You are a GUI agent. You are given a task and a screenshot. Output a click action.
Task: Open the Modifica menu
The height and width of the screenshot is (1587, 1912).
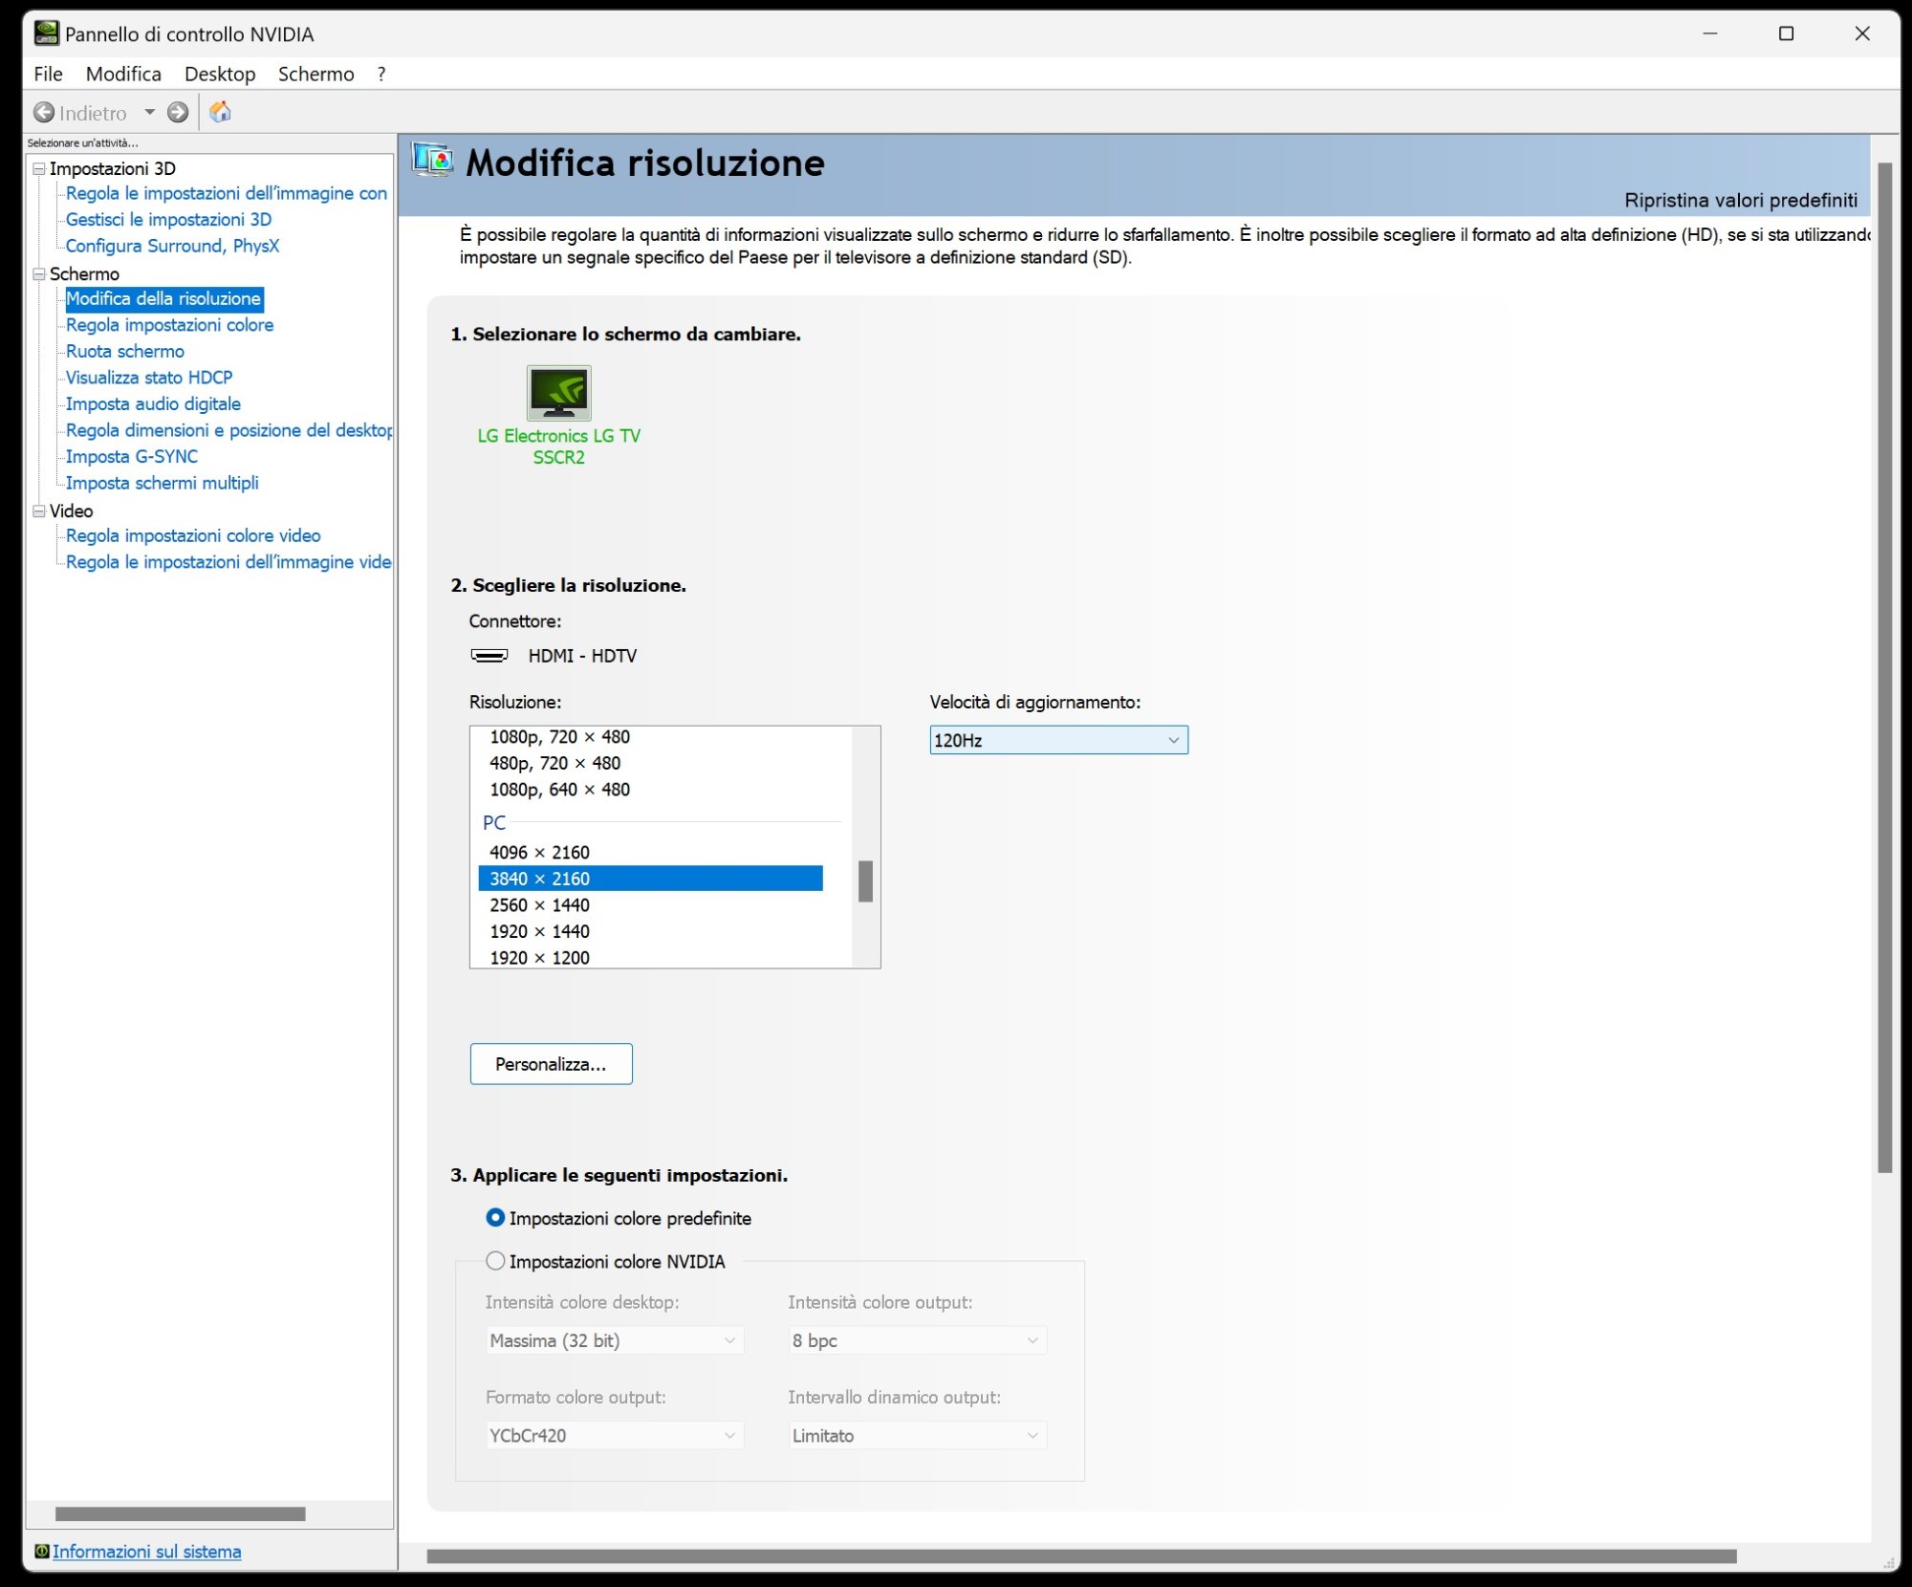[x=123, y=74]
